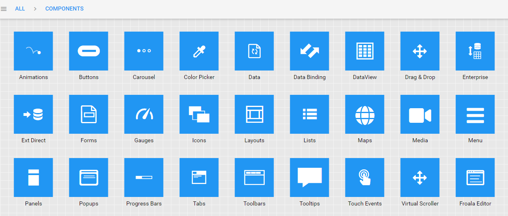Click the 'Virtual Scroller' label text
Viewport: 508px width, 216px height.
pos(420,203)
